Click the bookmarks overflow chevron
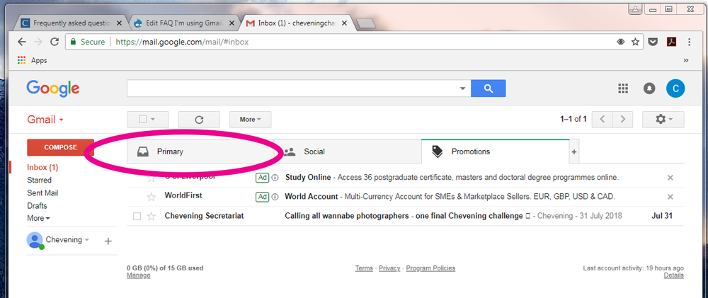The image size is (708, 298). (x=686, y=60)
